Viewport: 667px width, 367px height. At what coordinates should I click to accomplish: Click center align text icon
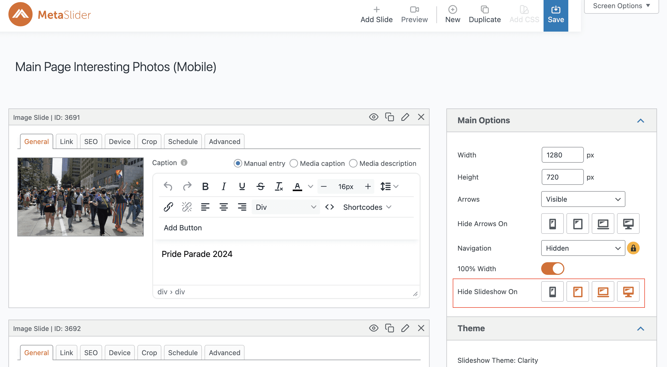pos(224,207)
